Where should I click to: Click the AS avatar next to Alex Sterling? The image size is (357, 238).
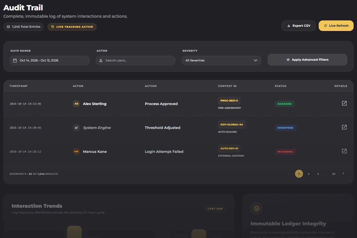click(76, 104)
